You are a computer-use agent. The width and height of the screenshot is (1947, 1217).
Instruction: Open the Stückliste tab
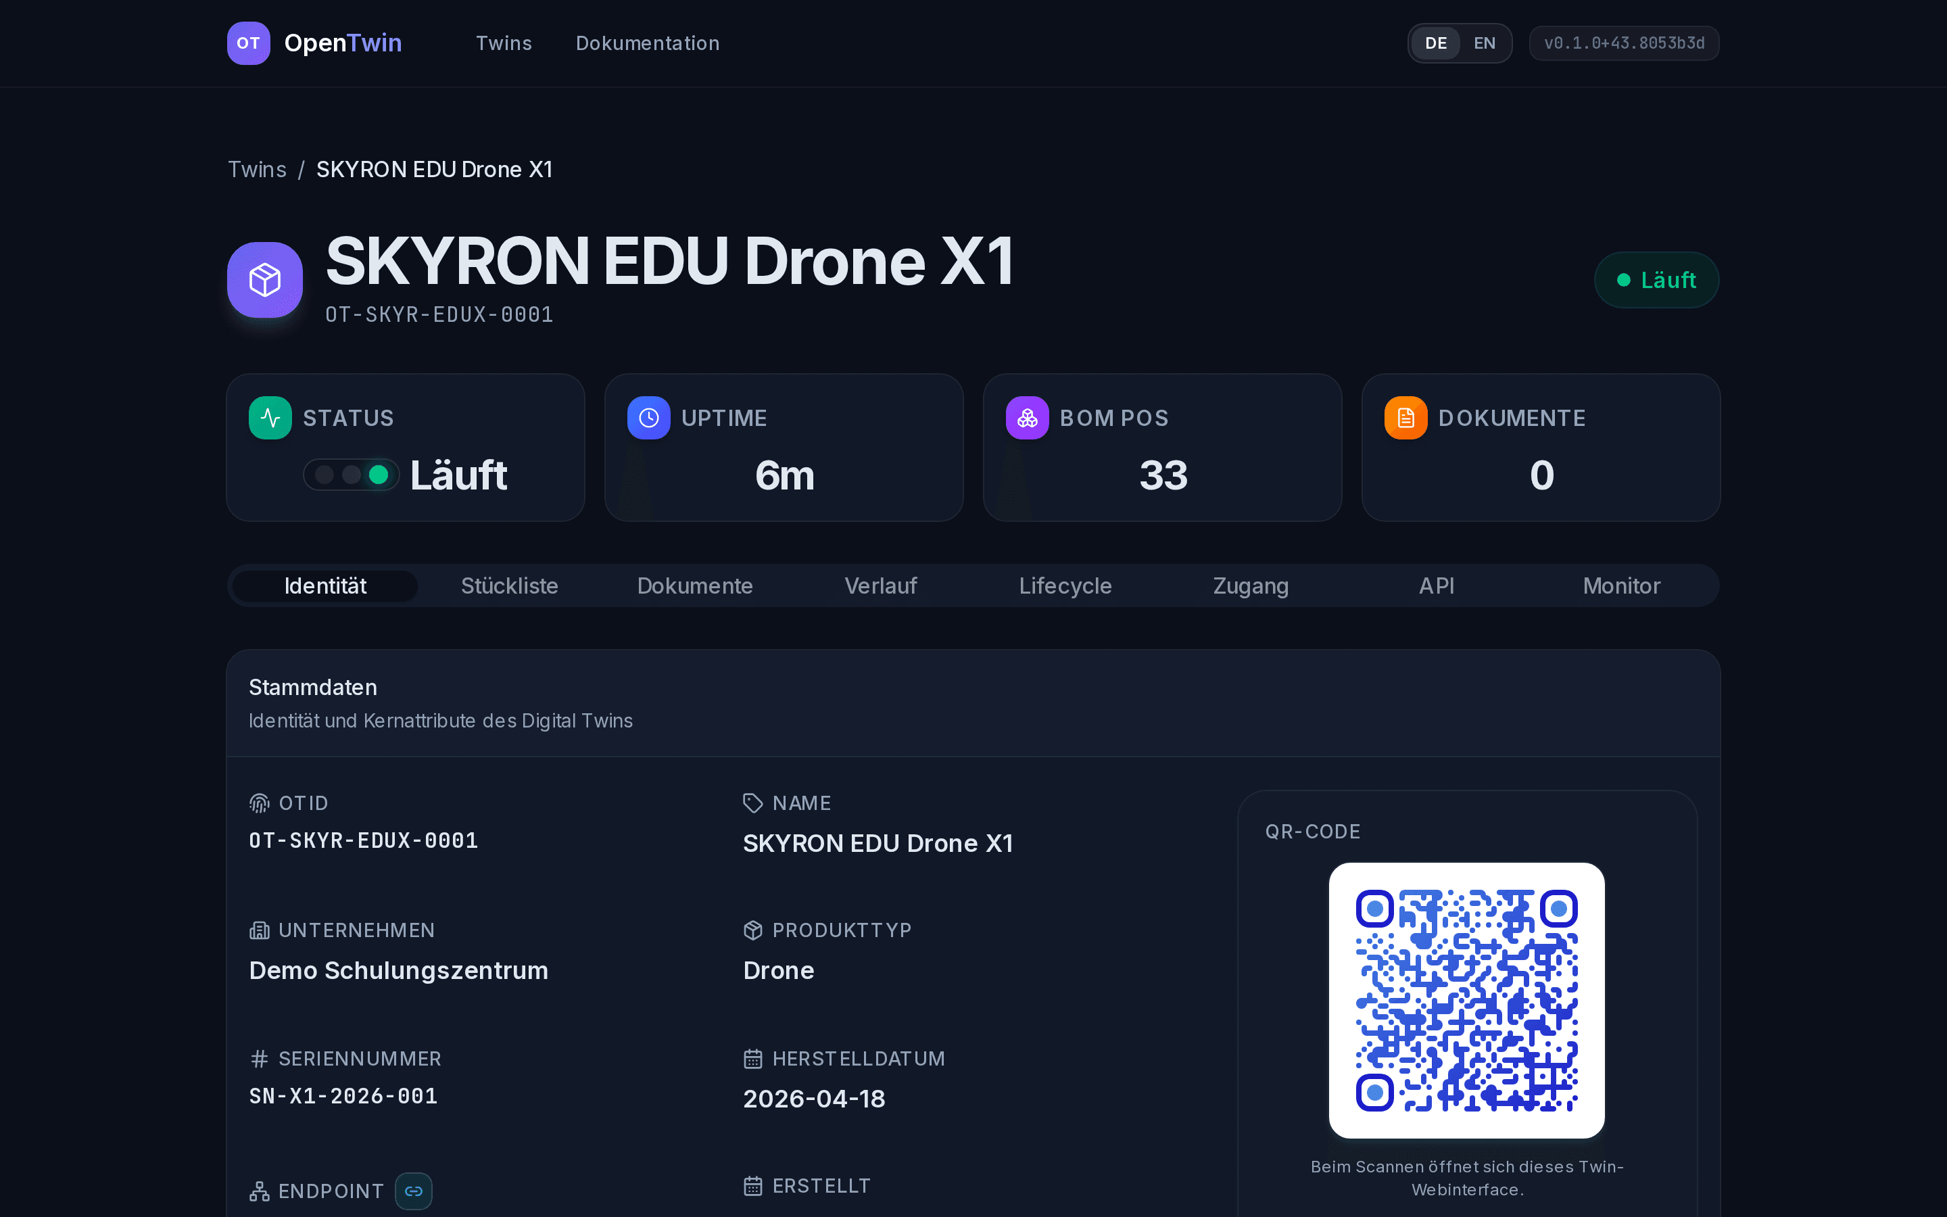(x=509, y=586)
